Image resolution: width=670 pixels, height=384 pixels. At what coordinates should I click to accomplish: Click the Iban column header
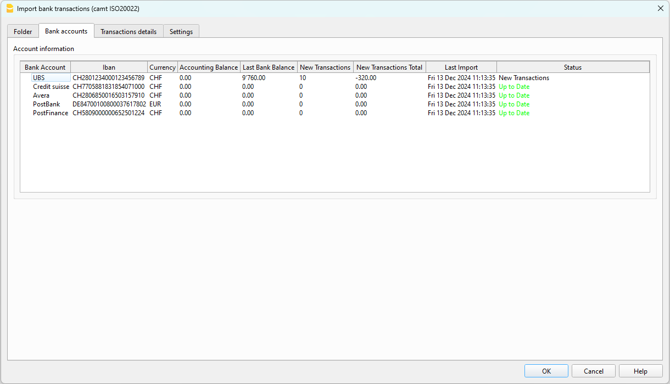[x=109, y=67]
